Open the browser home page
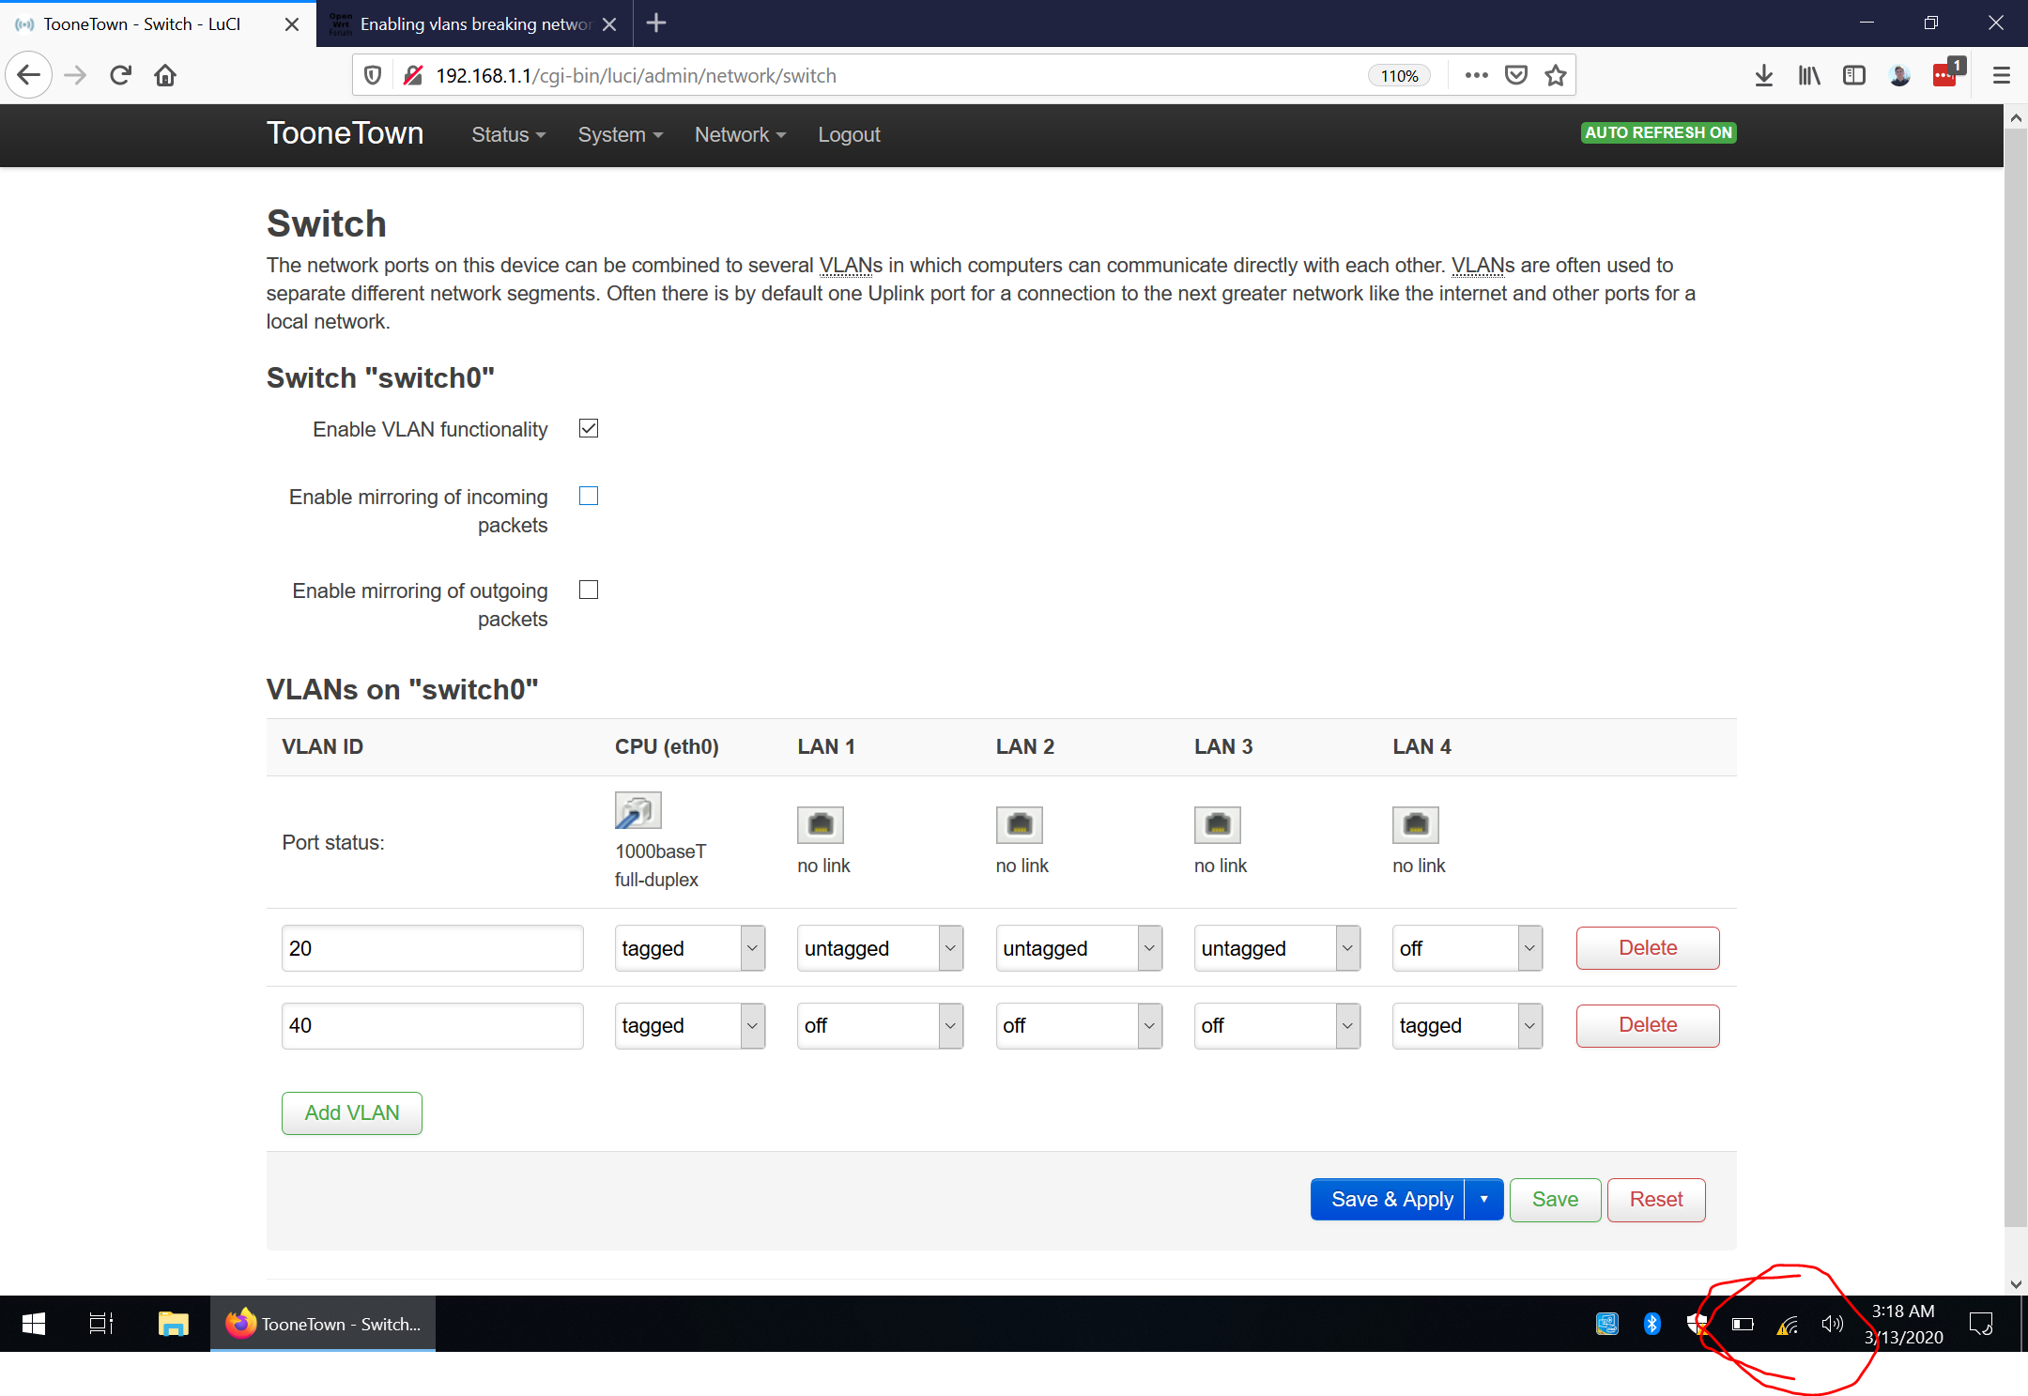2028x1396 pixels. click(x=165, y=75)
